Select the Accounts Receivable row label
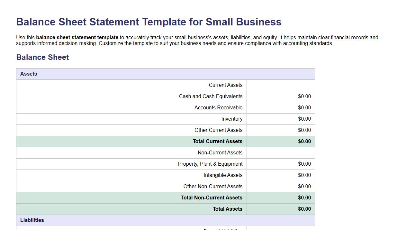 click(218, 107)
